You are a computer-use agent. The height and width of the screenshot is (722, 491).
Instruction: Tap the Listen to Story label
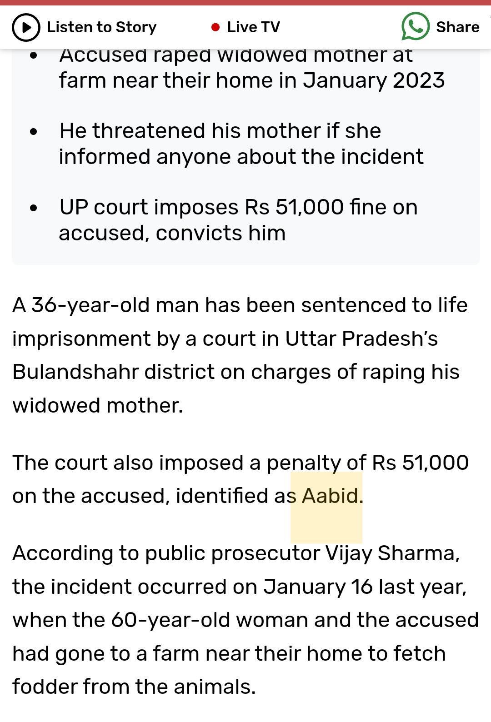[101, 27]
